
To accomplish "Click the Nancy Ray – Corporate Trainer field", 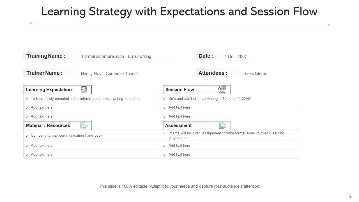I will pyautogui.click(x=109, y=74).
